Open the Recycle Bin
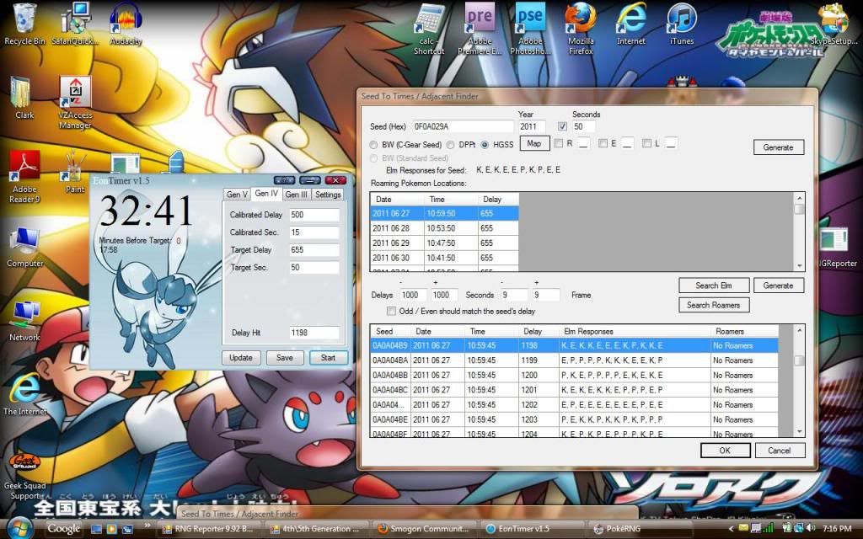This screenshot has height=539, width=863. point(24,19)
